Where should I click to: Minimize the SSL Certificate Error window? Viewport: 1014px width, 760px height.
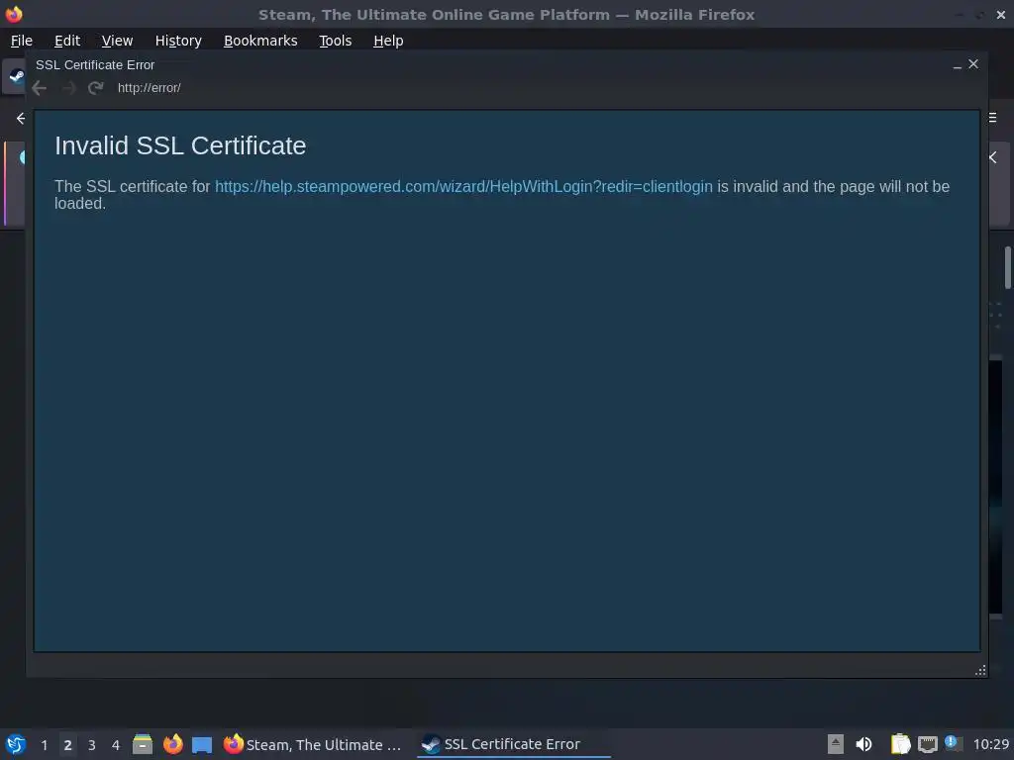(958, 65)
